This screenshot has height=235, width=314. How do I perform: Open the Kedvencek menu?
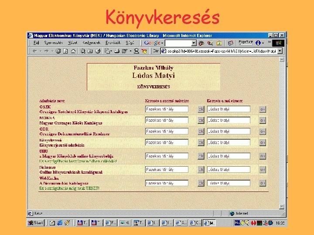tap(91, 43)
